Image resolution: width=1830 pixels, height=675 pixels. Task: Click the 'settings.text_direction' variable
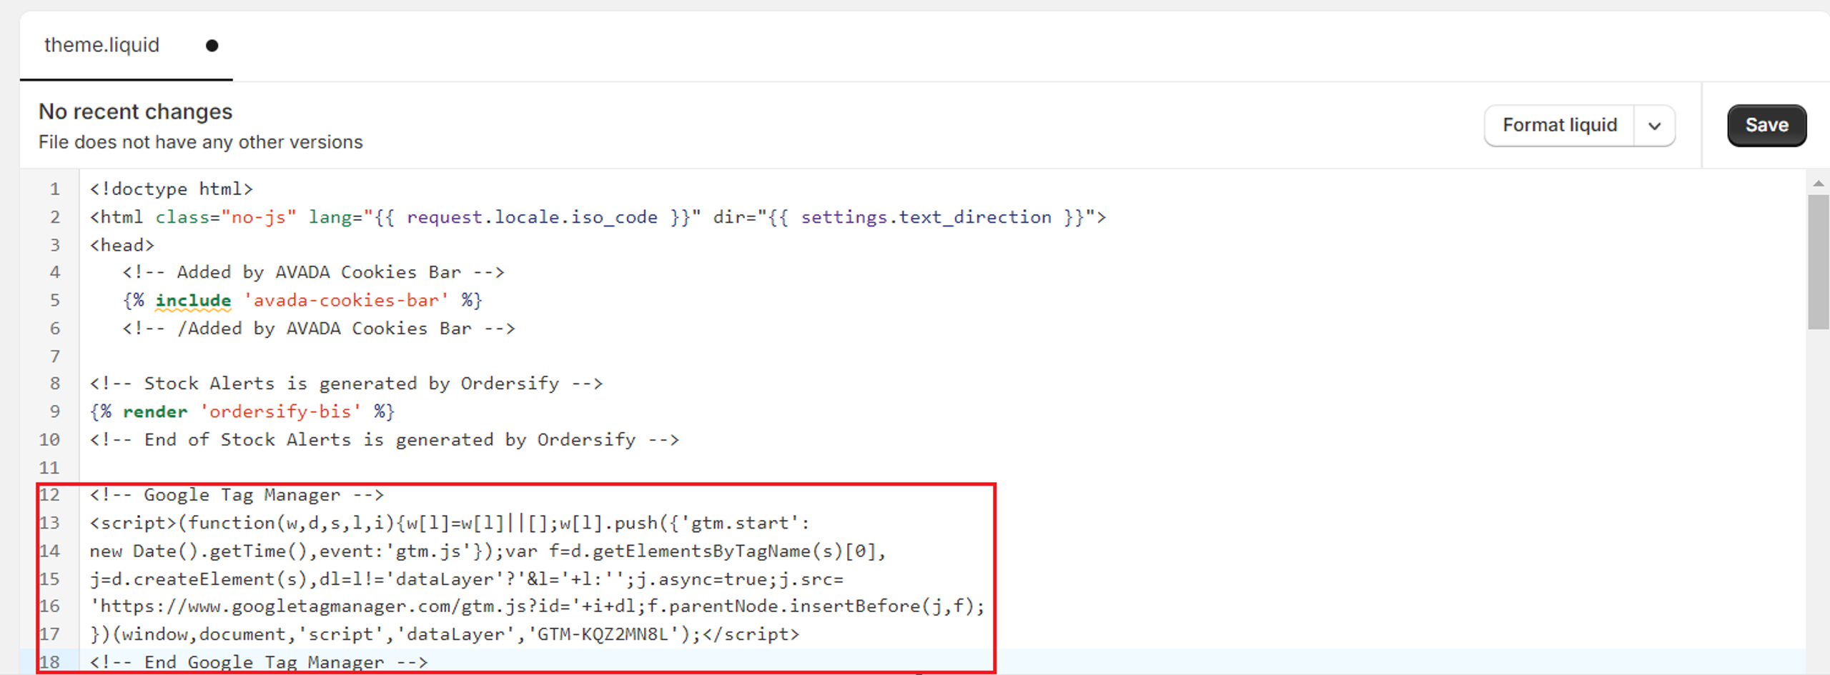[926, 217]
